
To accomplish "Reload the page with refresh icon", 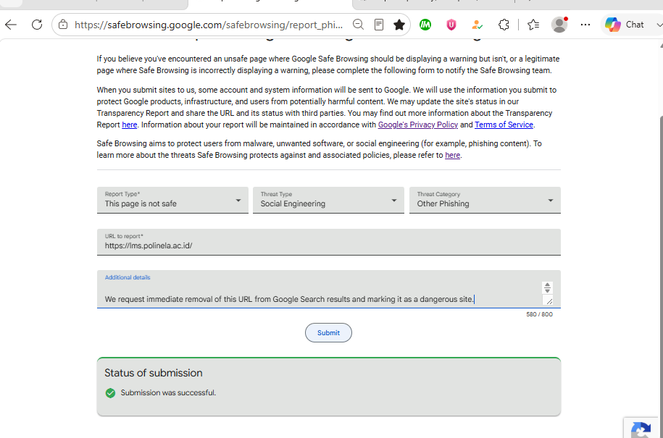I will pos(37,25).
